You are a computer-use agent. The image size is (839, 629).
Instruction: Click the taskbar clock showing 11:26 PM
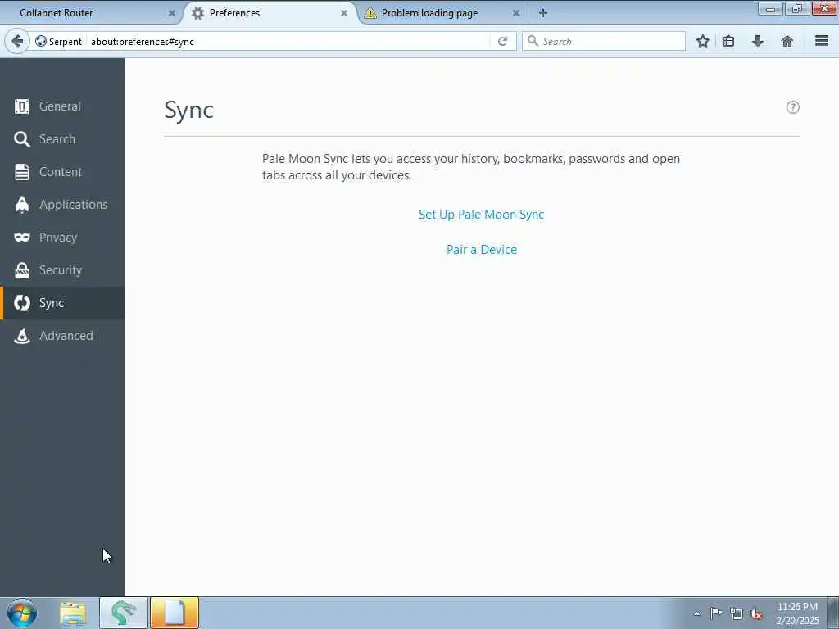[x=797, y=613]
